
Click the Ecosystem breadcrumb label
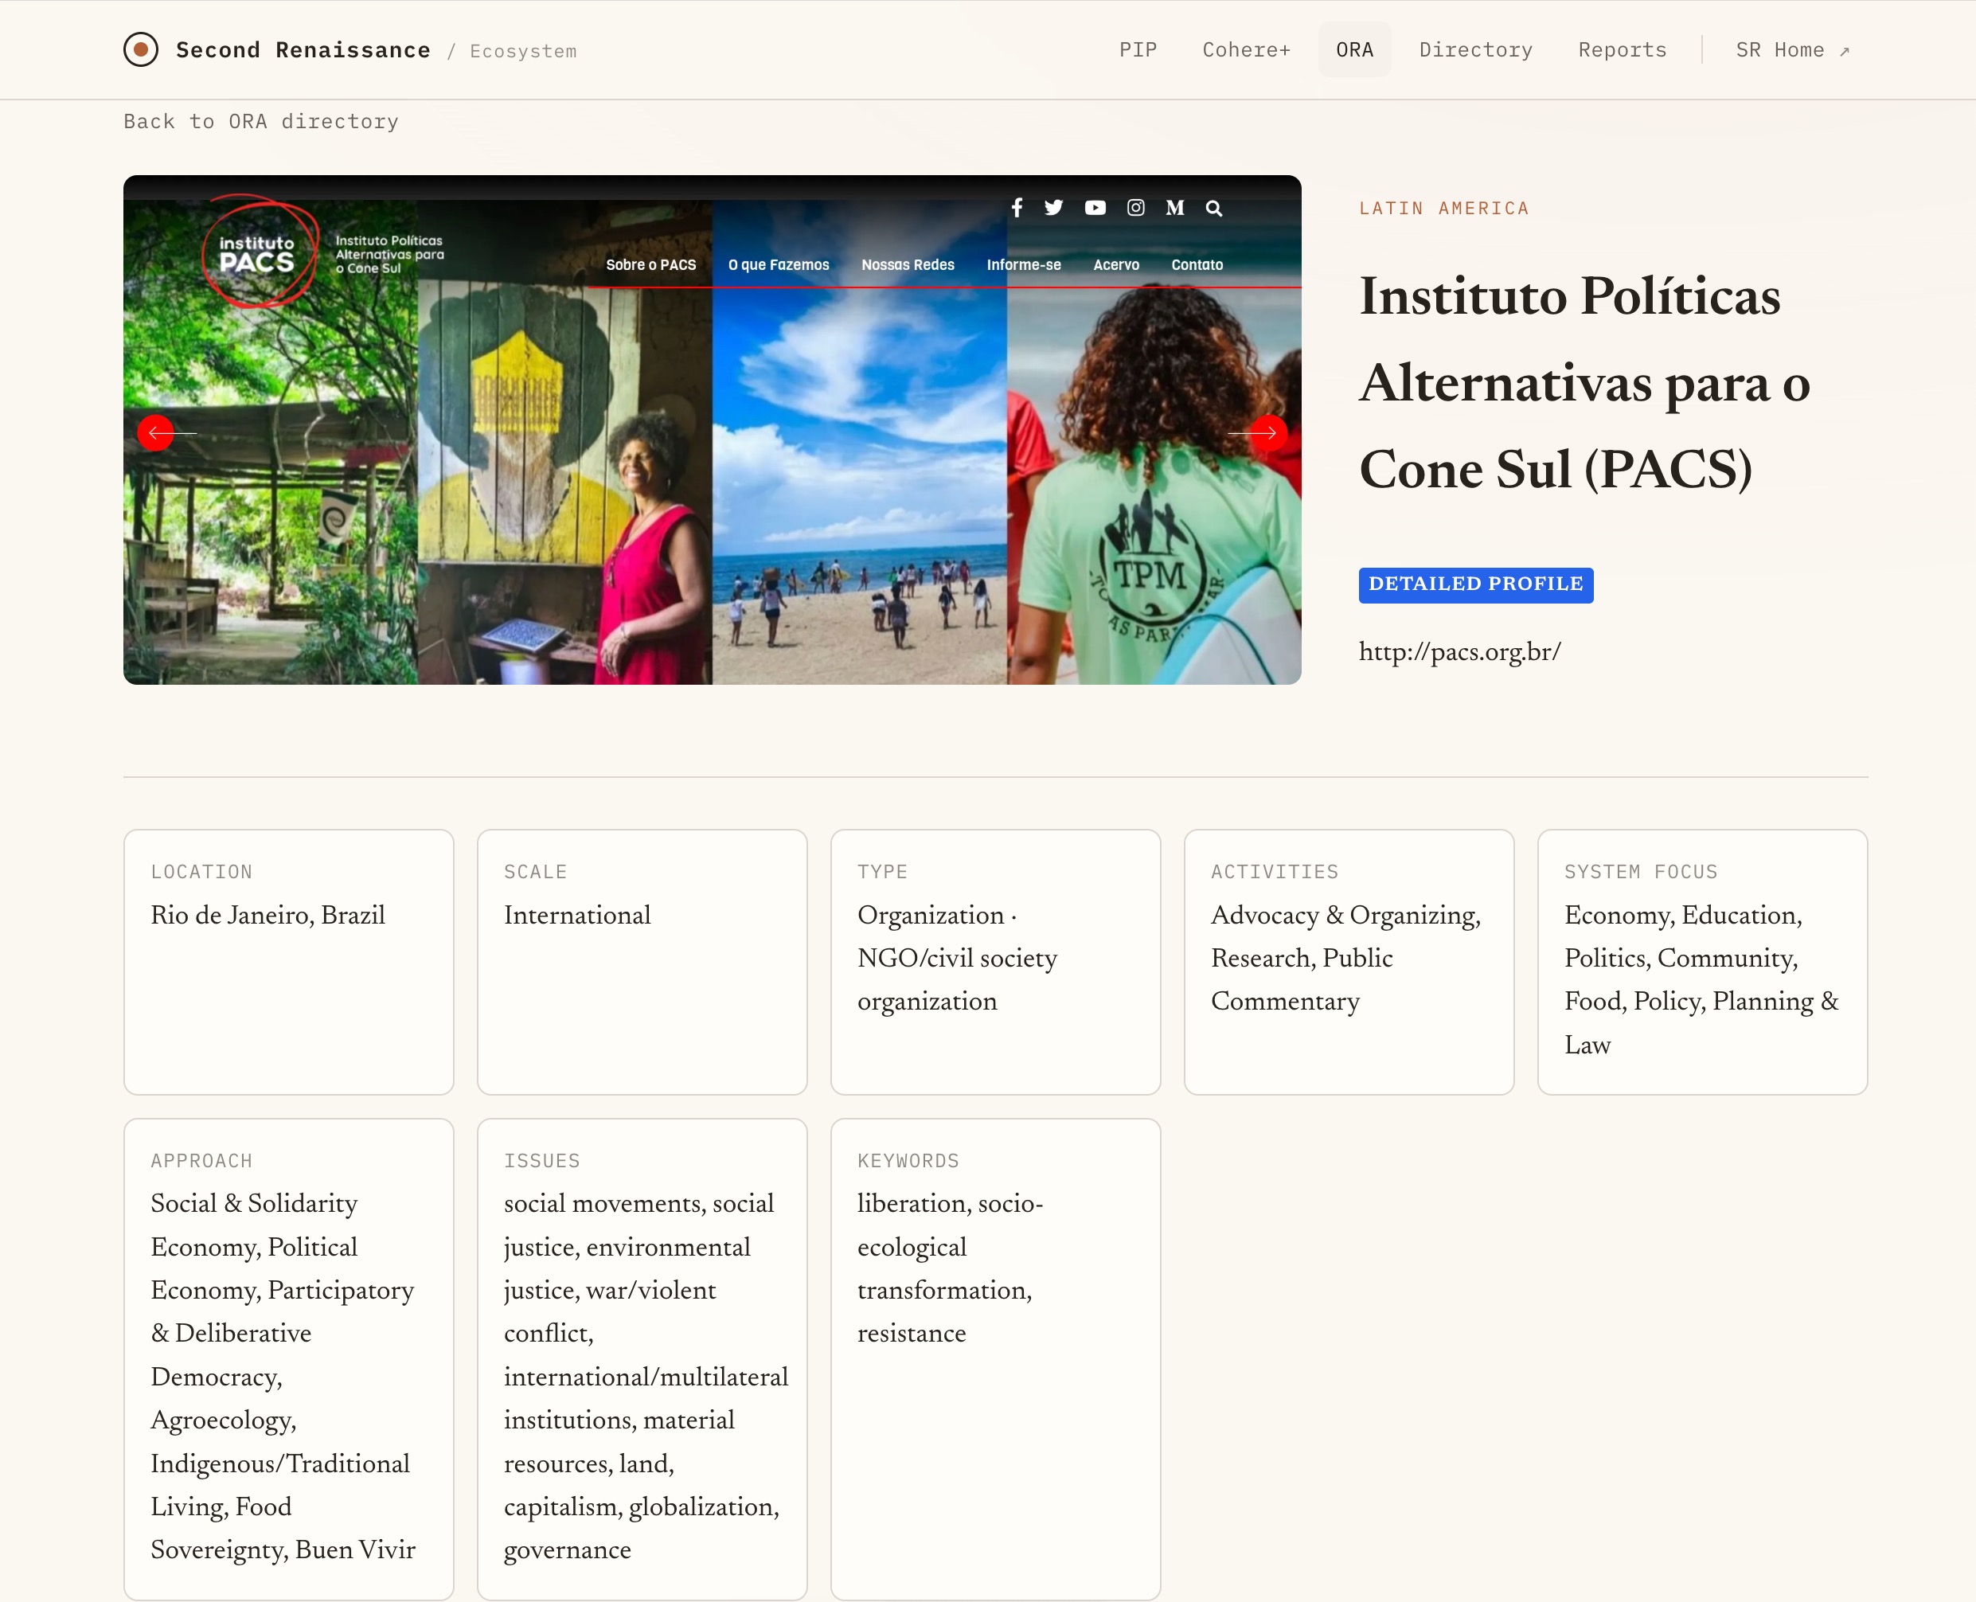point(523,52)
